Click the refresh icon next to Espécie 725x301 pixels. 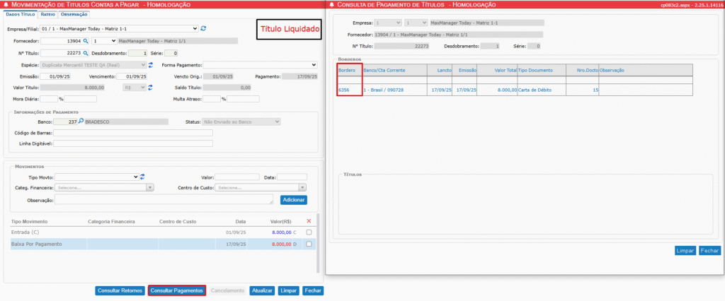(x=150, y=65)
